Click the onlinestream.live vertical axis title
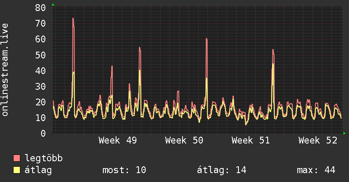 pyautogui.click(x=5, y=70)
